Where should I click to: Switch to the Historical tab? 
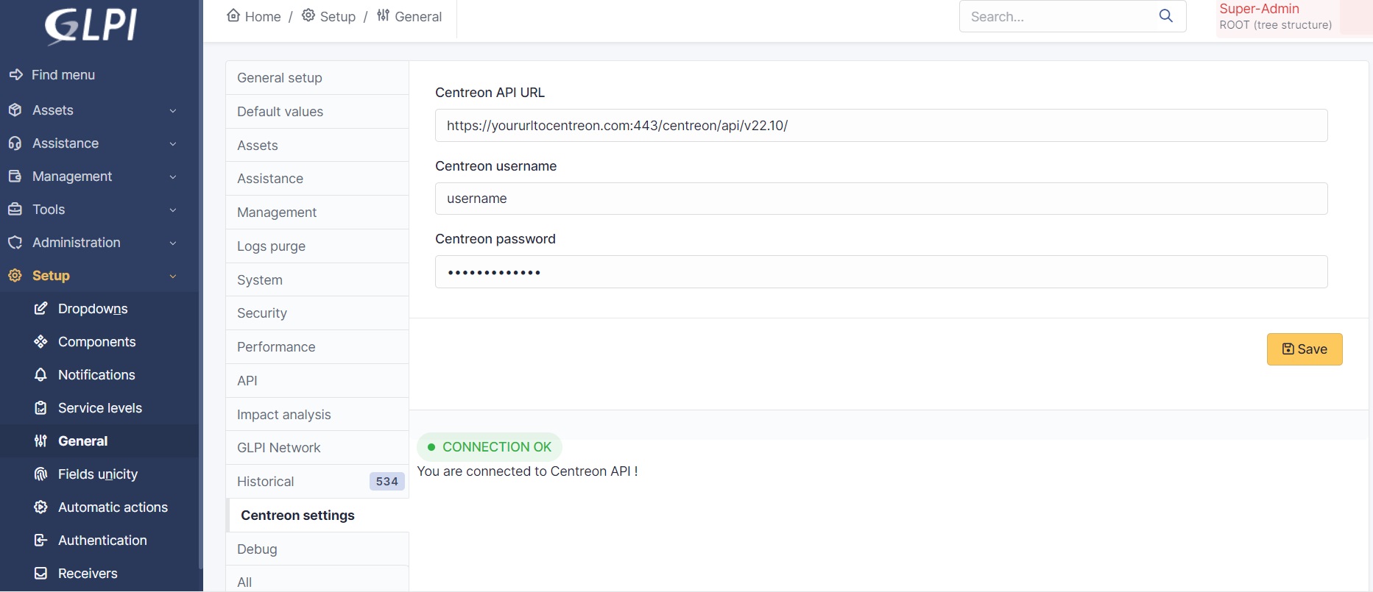click(x=266, y=482)
